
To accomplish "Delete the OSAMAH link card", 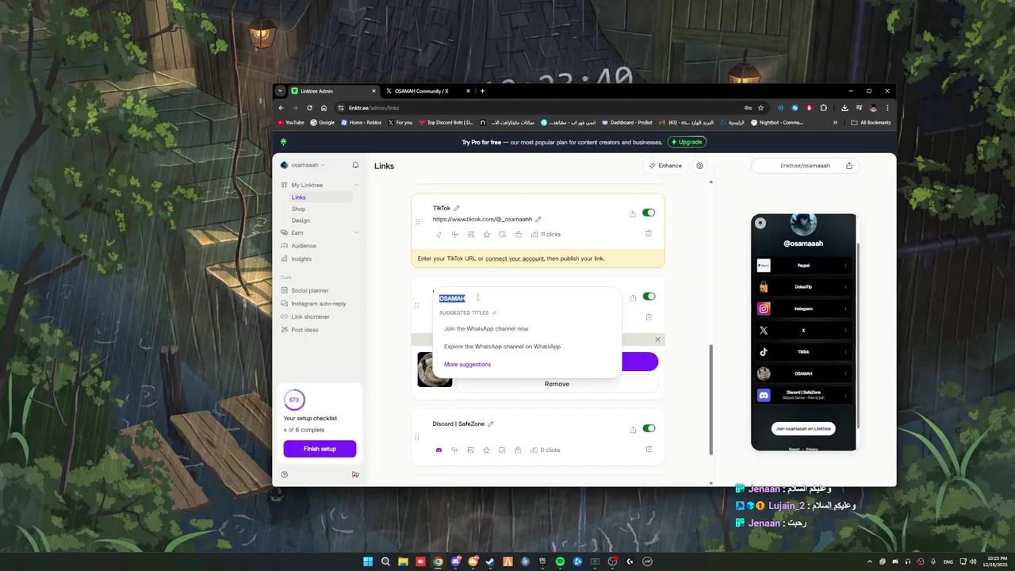I will 649,316.
